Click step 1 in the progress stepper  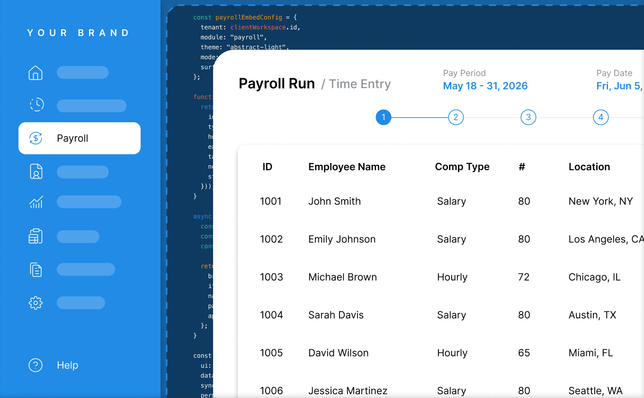(x=384, y=117)
